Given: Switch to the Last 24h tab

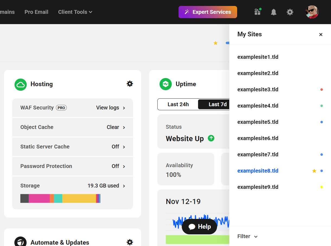Looking at the screenshot, I should pyautogui.click(x=178, y=104).
